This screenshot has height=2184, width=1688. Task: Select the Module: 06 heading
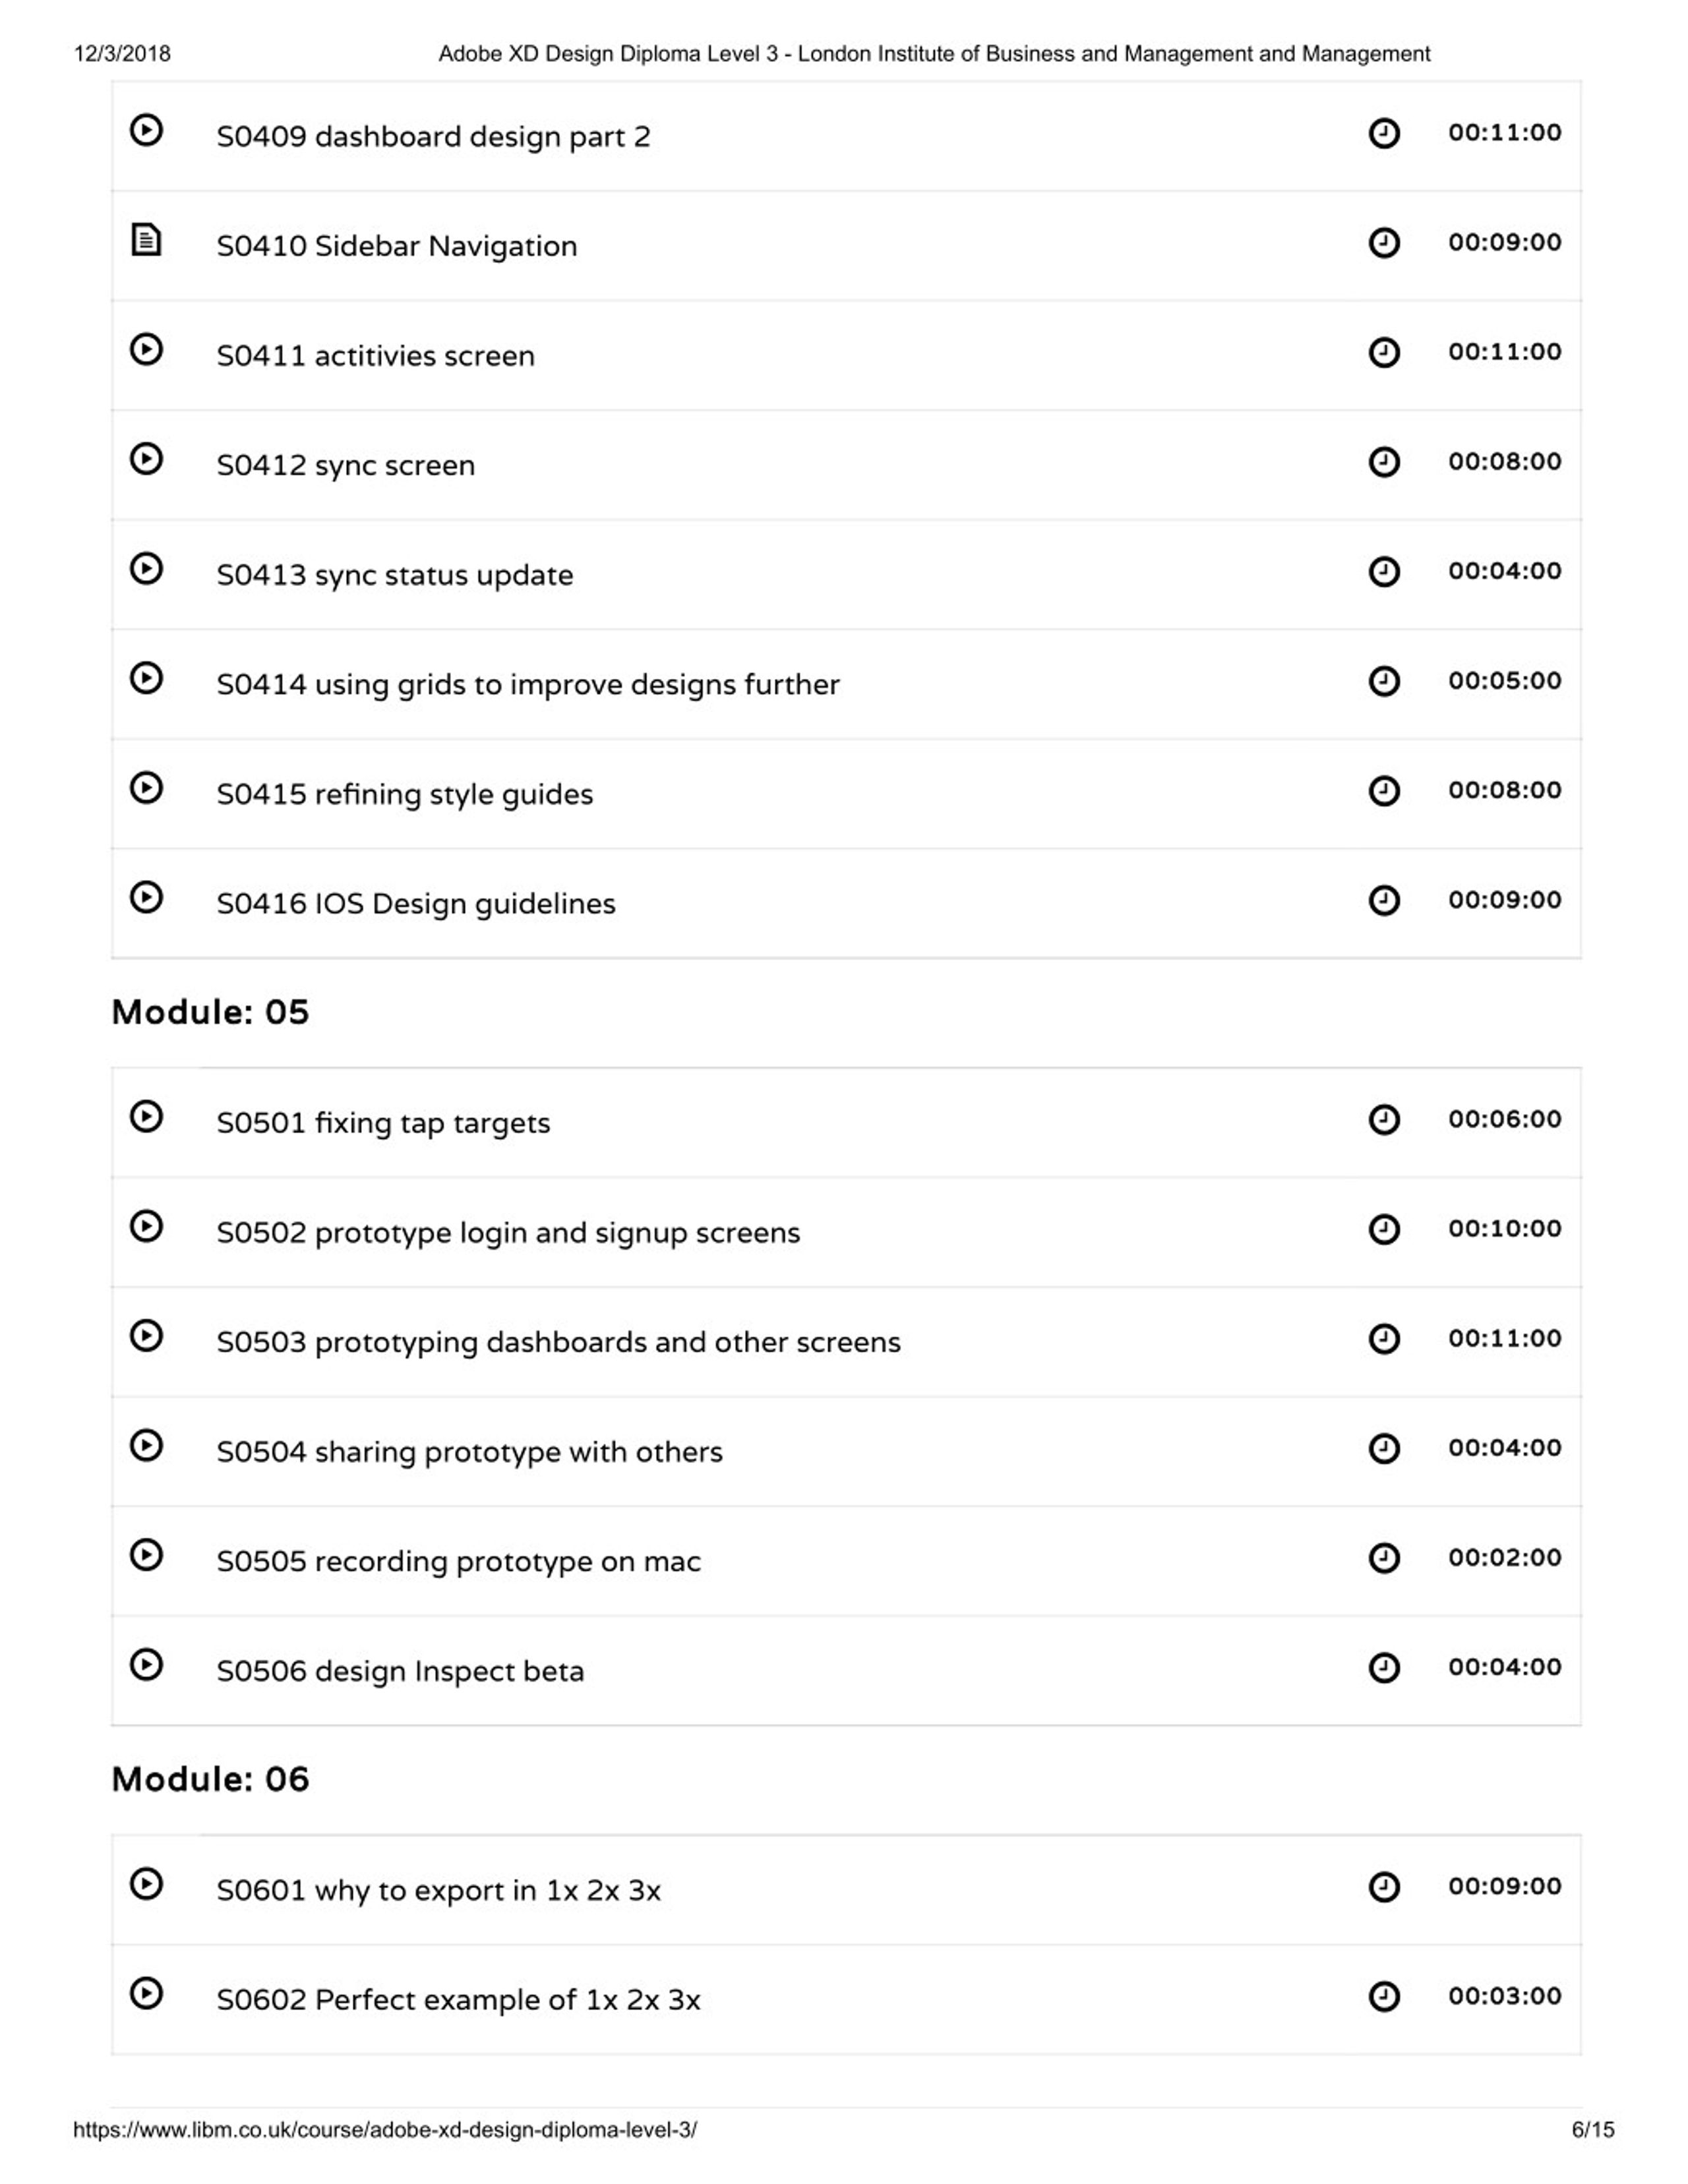click(210, 1779)
